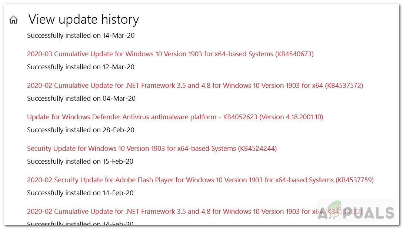Open the Windows Defender Antivirus KB4052623 link
403x229 pixels.
[x=175, y=117]
